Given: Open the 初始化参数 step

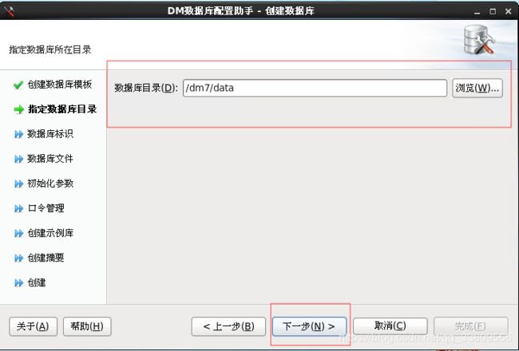Looking at the screenshot, I should [x=50, y=183].
